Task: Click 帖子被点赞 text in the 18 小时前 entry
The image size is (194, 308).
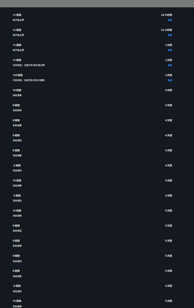Action: tap(18, 20)
